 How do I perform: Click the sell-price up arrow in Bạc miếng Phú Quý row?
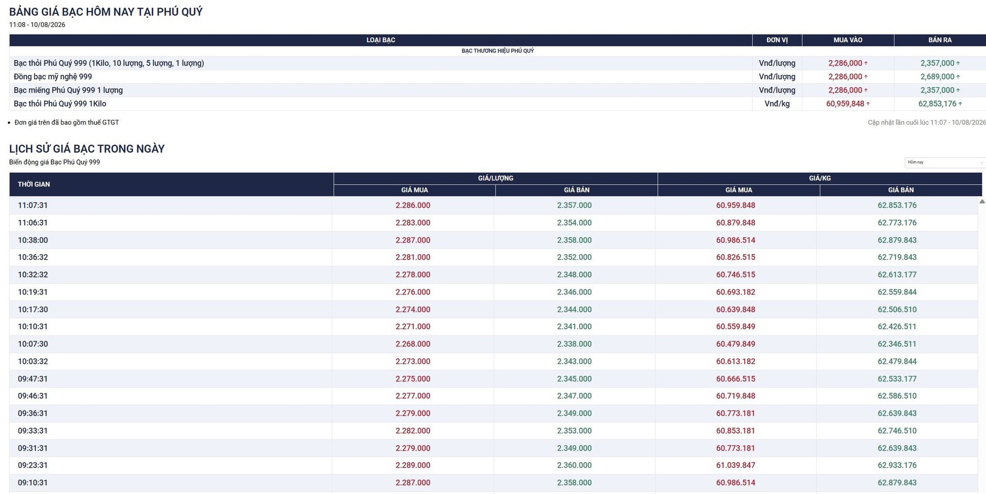click(x=958, y=90)
